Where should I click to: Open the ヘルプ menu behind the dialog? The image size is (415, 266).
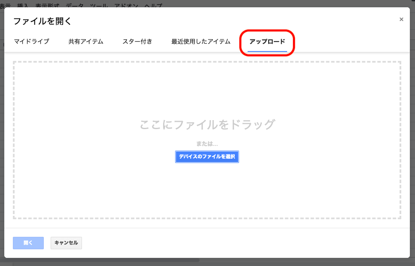click(x=153, y=5)
